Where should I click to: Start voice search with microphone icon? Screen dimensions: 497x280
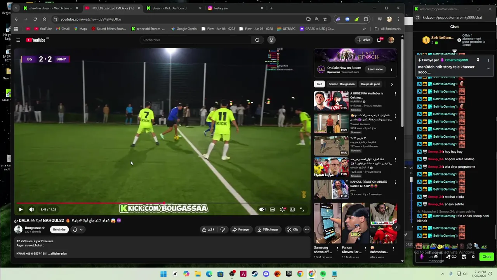pyautogui.click(x=271, y=40)
